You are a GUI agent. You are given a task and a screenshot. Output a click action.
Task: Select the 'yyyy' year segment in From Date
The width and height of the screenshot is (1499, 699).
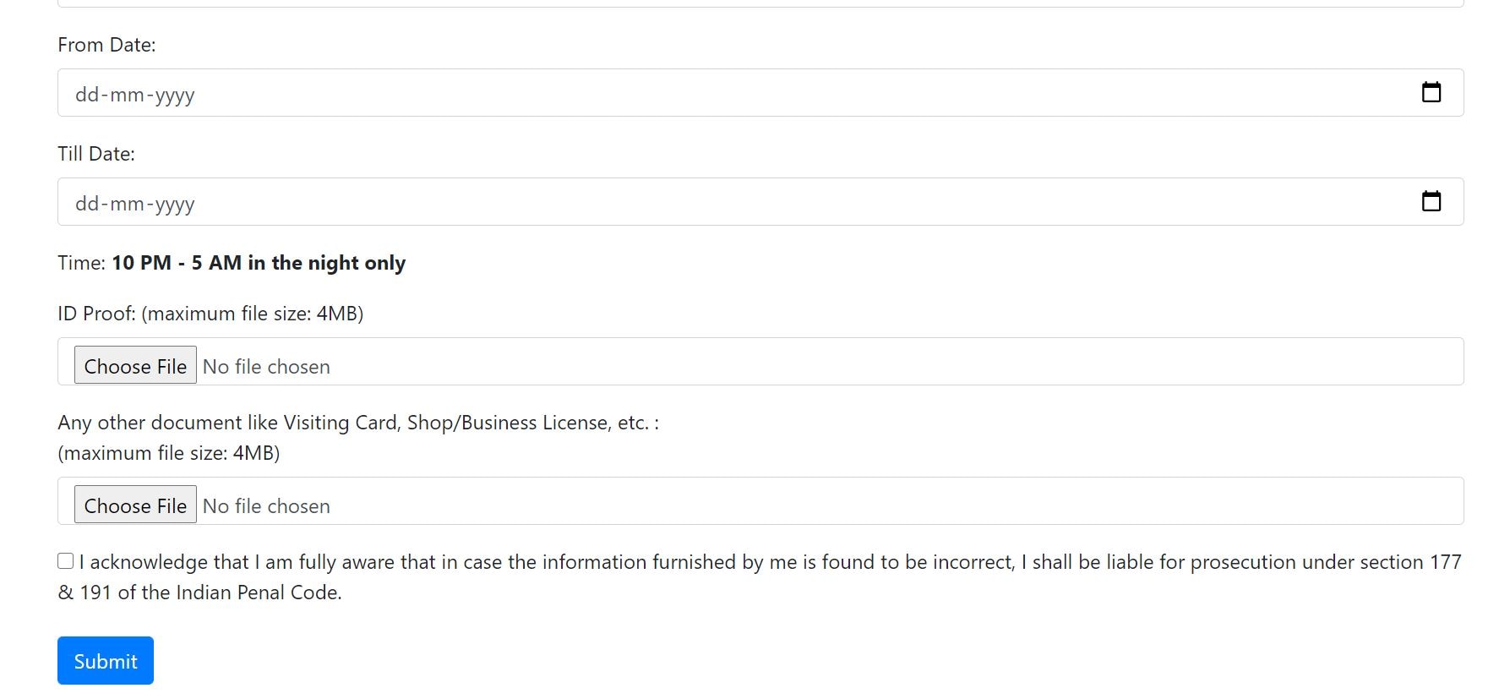click(x=175, y=95)
